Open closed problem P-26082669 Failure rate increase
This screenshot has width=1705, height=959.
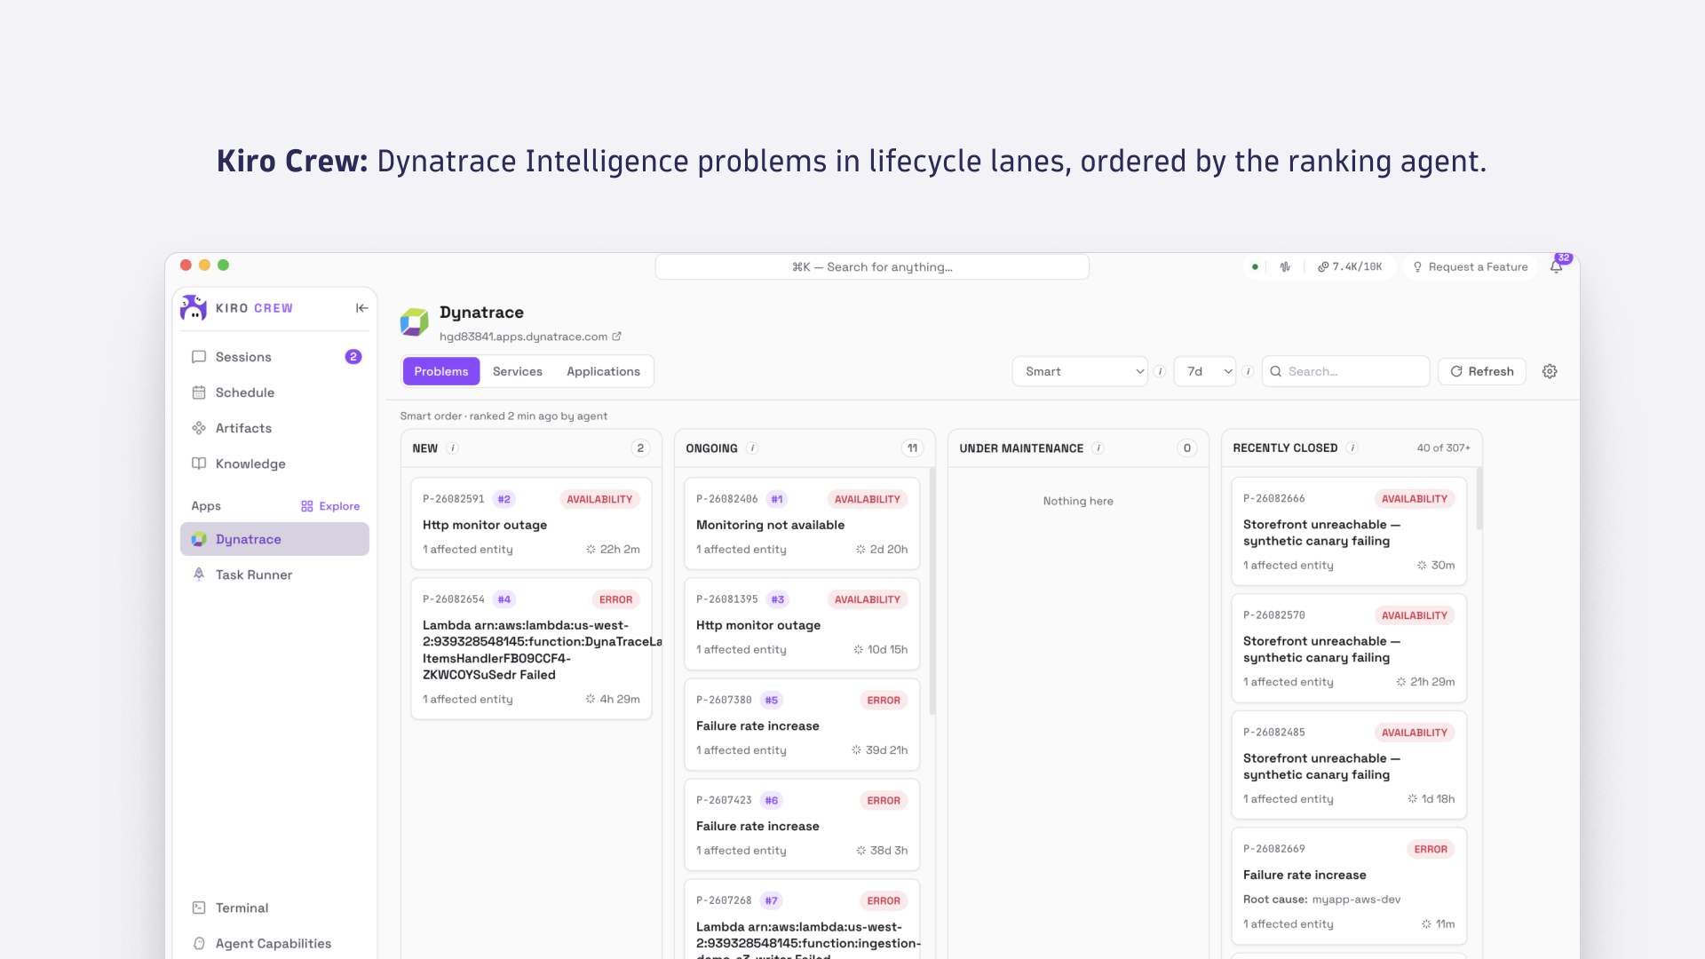click(x=1349, y=885)
